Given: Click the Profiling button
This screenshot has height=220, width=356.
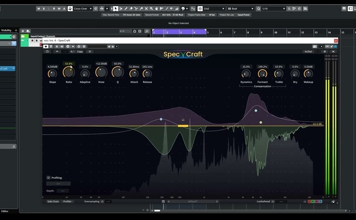Looking at the screenshot, I should 48,178.
